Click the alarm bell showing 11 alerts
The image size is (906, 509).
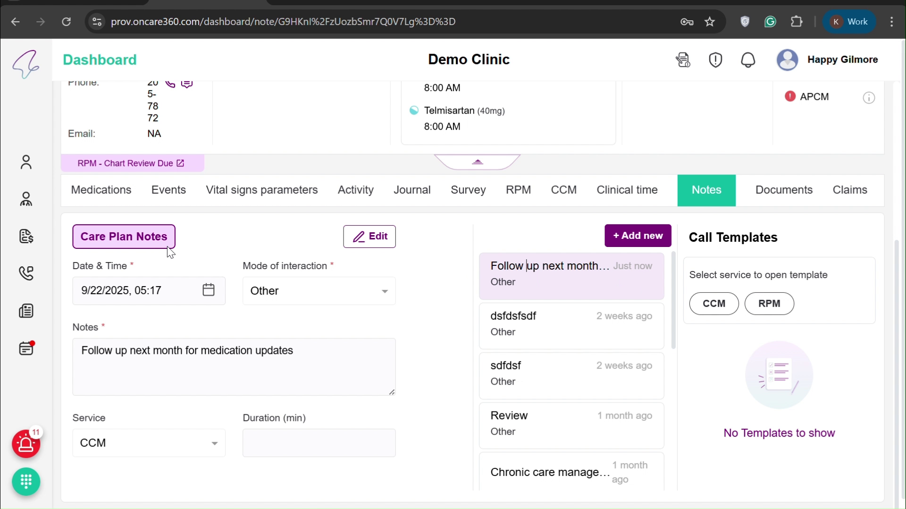click(x=26, y=444)
